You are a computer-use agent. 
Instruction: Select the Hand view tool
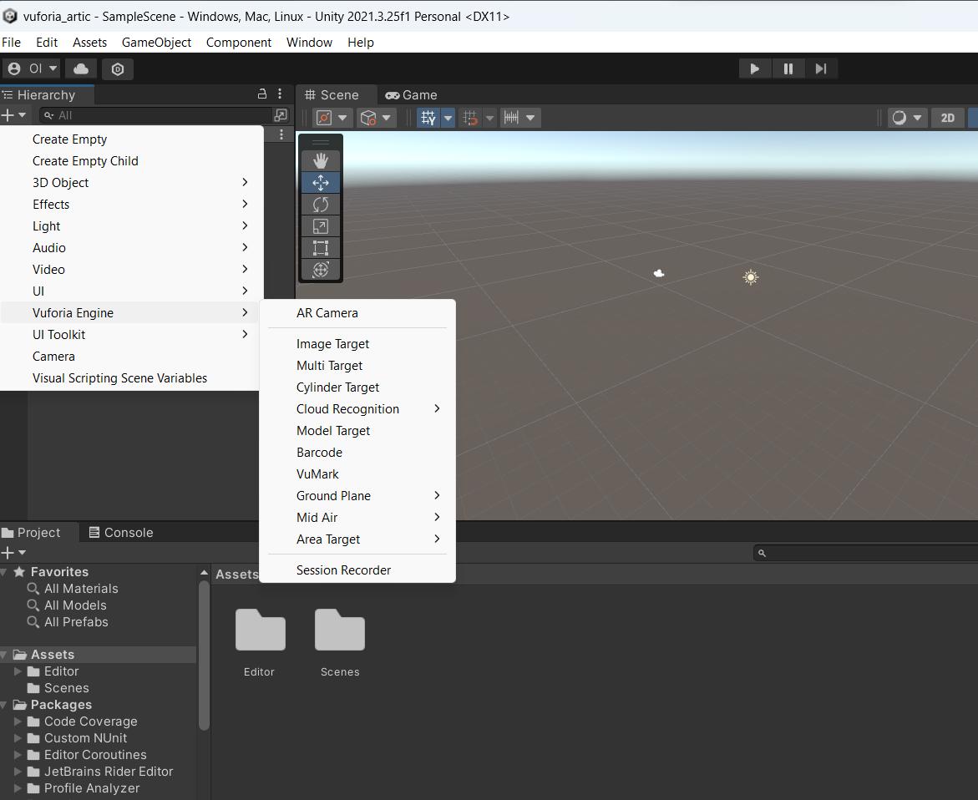click(x=321, y=161)
